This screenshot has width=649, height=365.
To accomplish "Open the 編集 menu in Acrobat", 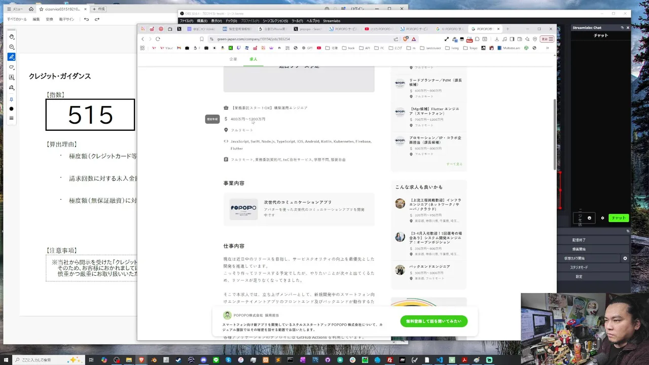I will click(36, 19).
